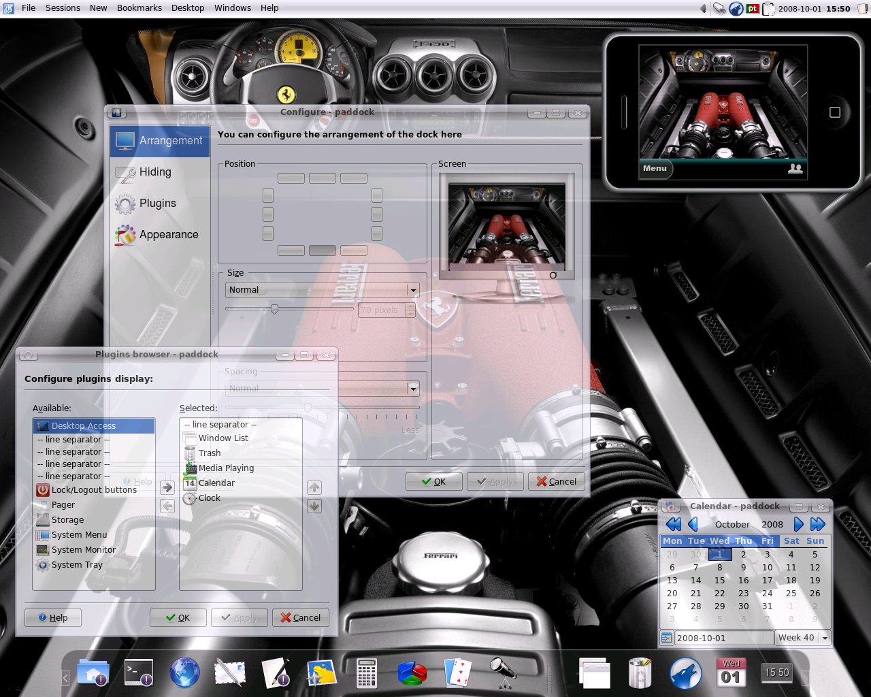The height and width of the screenshot is (697, 871).
Task: Move selected plugin down with down arrow
Action: tap(314, 506)
